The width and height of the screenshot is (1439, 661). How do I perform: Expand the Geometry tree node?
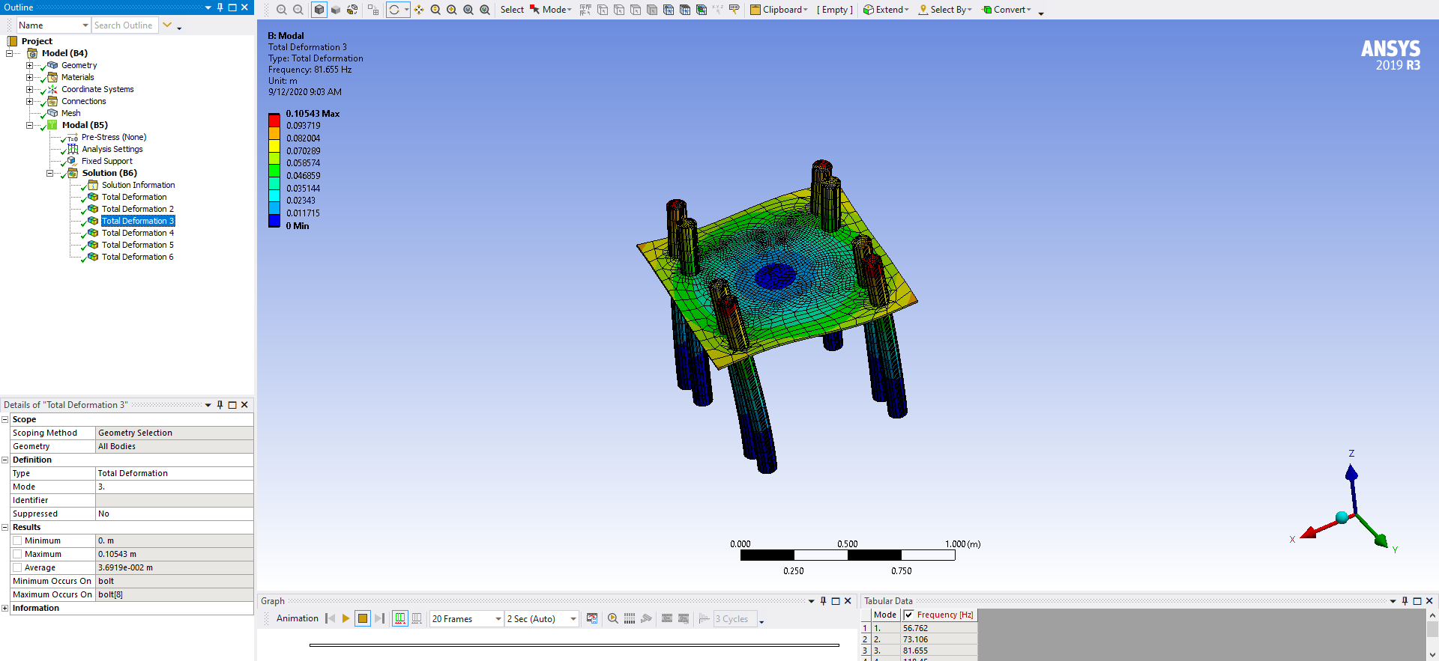tap(29, 65)
